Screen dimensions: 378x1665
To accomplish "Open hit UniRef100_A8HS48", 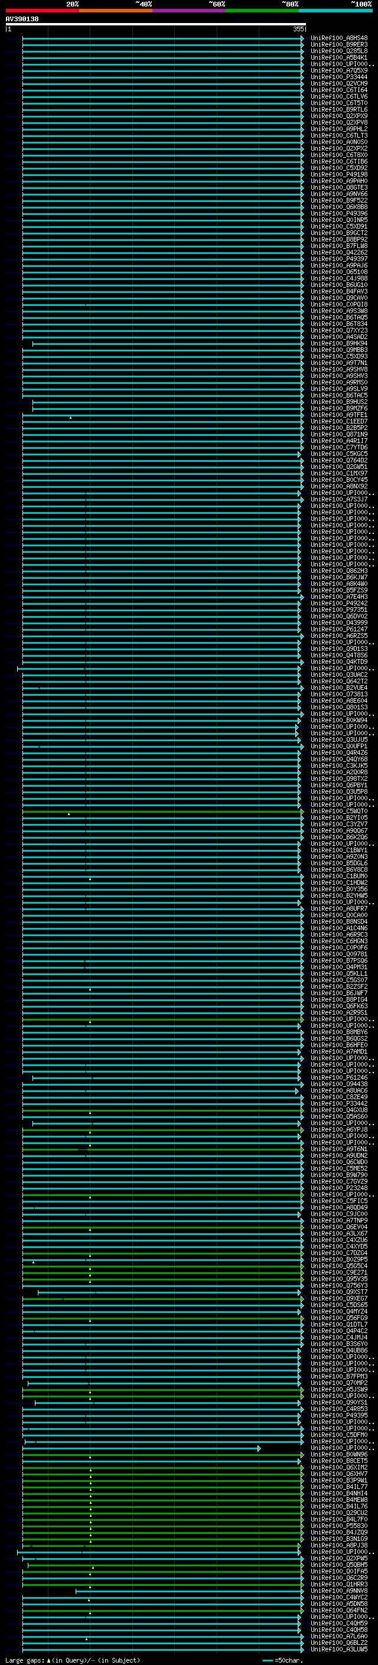I will click(339, 38).
